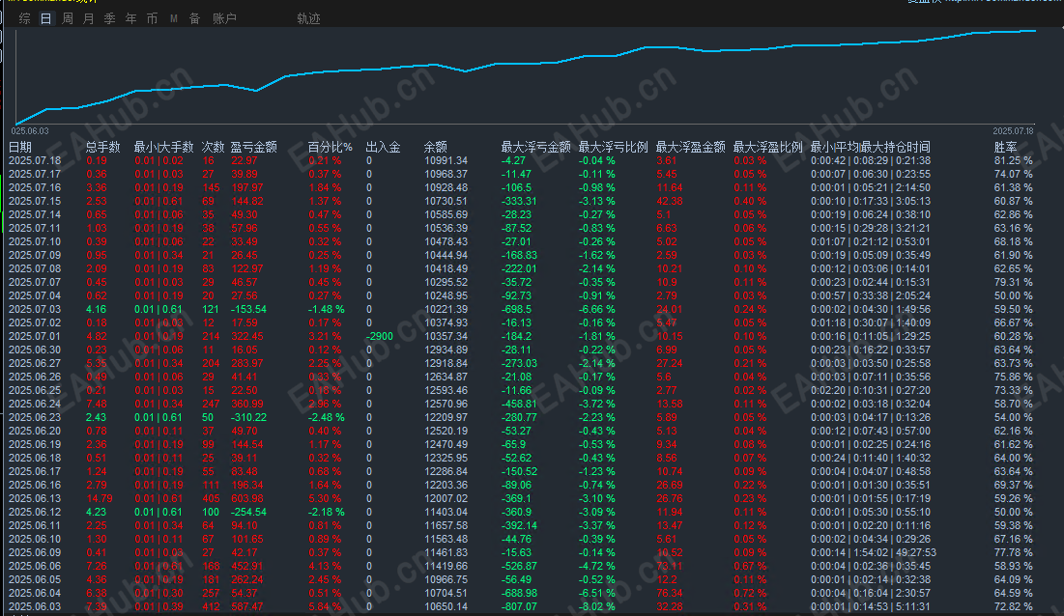Sort by the 余额 column header
The image size is (1064, 616).
436,147
